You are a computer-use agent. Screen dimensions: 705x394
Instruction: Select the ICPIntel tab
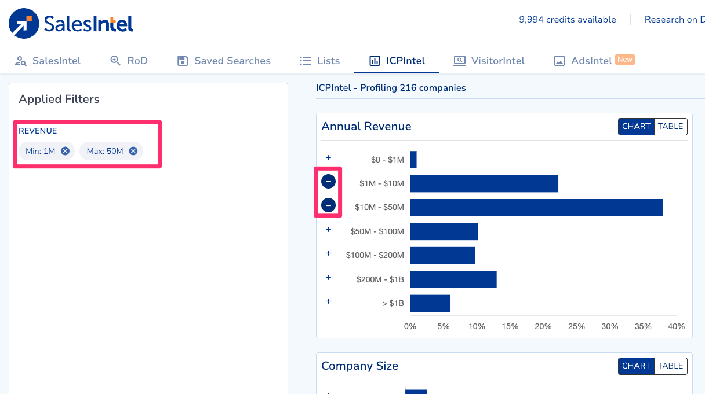397,61
